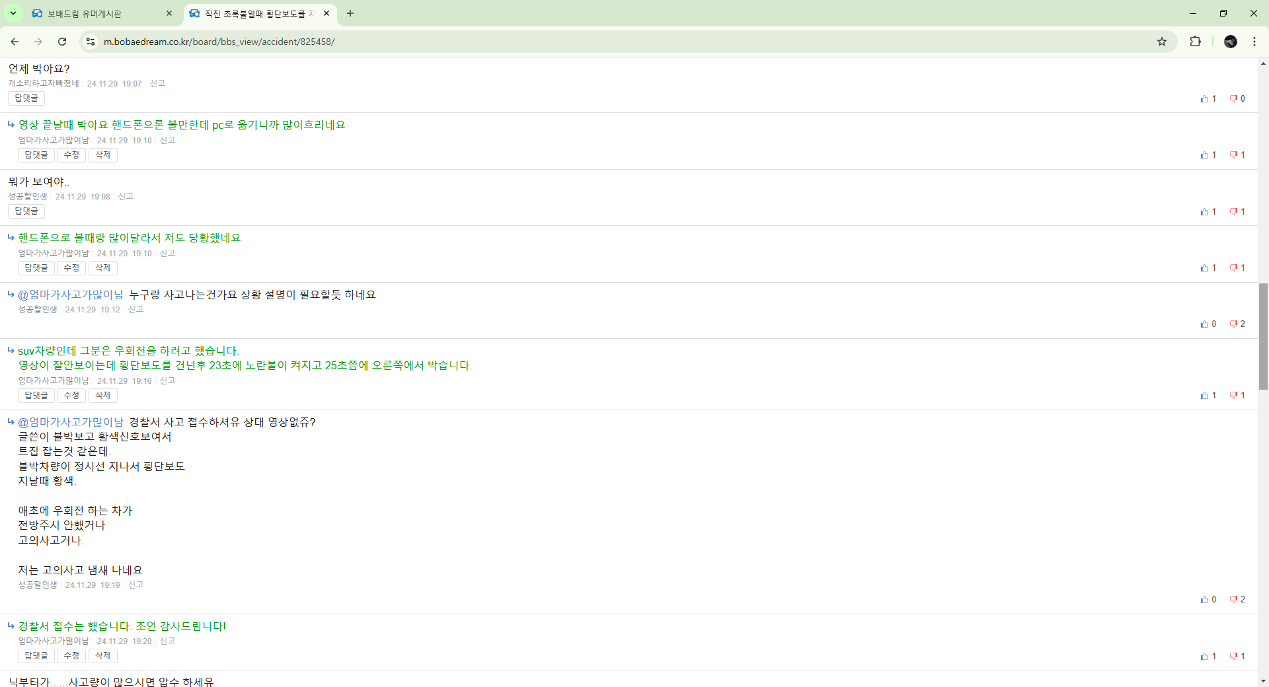Open profile of 개소리하고자빠졌네
This screenshot has width=1269, height=687.
point(44,83)
